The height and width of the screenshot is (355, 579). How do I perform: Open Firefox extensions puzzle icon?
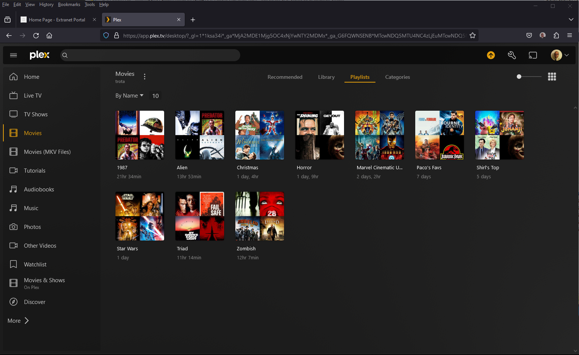pos(556,36)
